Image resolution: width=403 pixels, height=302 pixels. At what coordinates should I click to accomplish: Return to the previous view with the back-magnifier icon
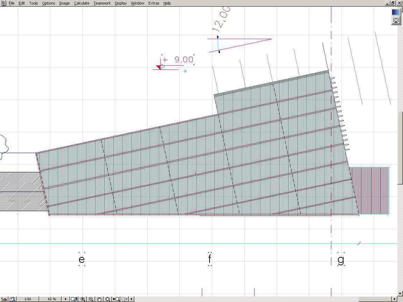[115, 299]
